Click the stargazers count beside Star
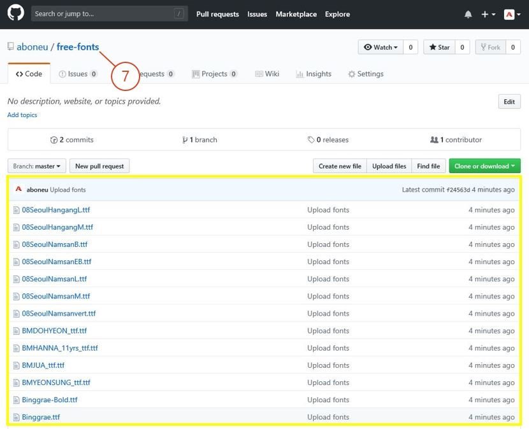This screenshot has width=529, height=429. point(462,47)
